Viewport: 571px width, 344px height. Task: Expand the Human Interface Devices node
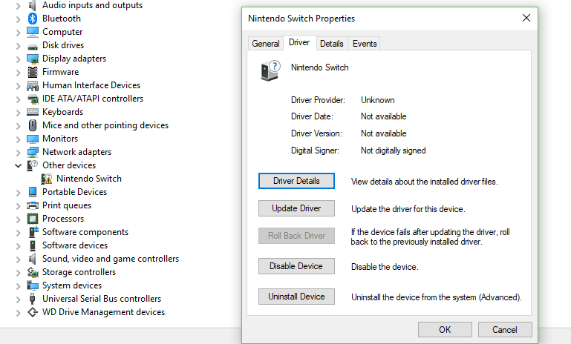(19, 86)
